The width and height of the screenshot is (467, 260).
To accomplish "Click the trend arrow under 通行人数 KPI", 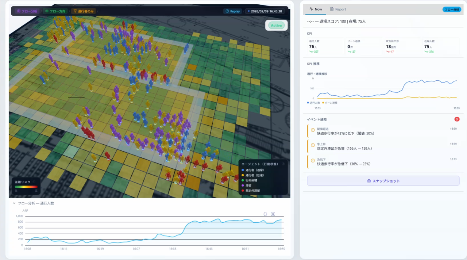I will (x=310, y=51).
